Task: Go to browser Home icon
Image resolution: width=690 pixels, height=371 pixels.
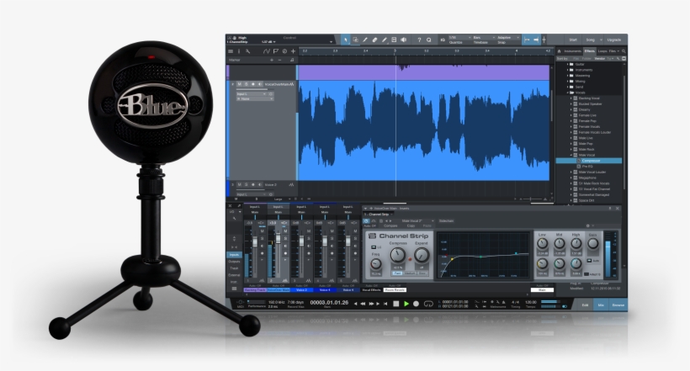Action: pyautogui.click(x=559, y=51)
